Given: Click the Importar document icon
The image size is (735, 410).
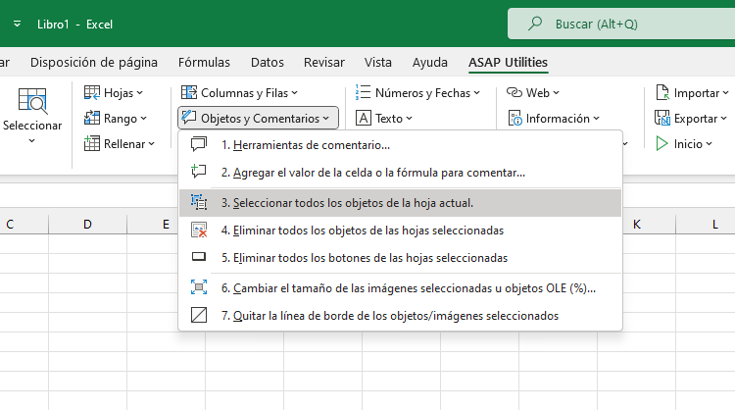Looking at the screenshot, I should pos(662,93).
